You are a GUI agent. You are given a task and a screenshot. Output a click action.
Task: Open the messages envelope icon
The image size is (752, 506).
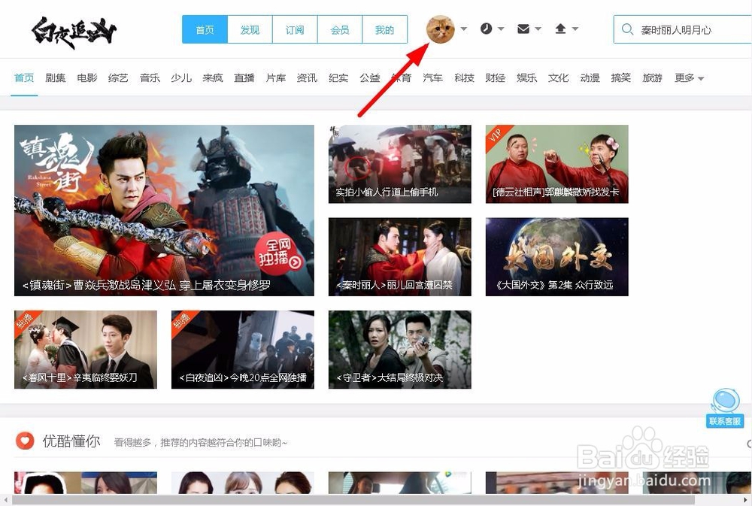pyautogui.click(x=523, y=29)
